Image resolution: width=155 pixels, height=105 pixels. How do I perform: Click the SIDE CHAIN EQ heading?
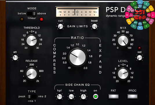click(x=77, y=85)
